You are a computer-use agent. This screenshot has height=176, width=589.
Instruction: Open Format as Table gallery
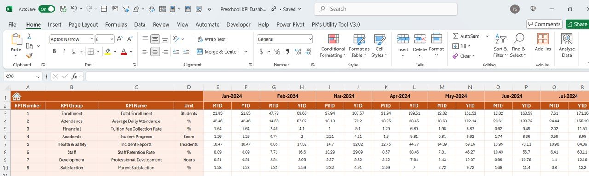(x=359, y=46)
